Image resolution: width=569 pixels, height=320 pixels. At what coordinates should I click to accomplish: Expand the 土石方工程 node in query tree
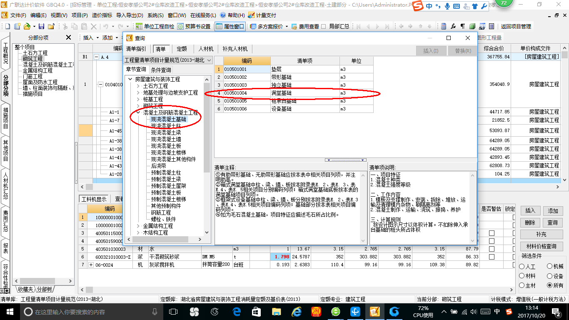coord(139,86)
